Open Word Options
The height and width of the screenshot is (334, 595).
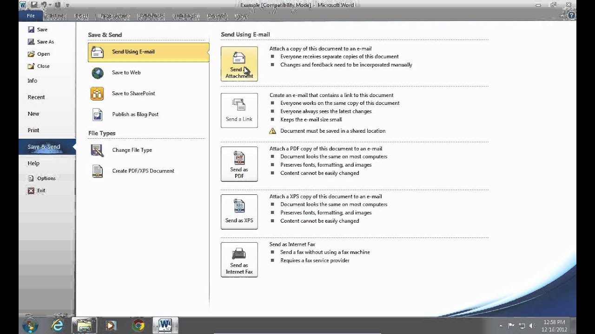tap(46, 178)
